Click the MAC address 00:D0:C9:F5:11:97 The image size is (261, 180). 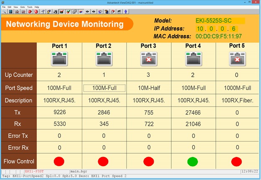tap(218, 36)
